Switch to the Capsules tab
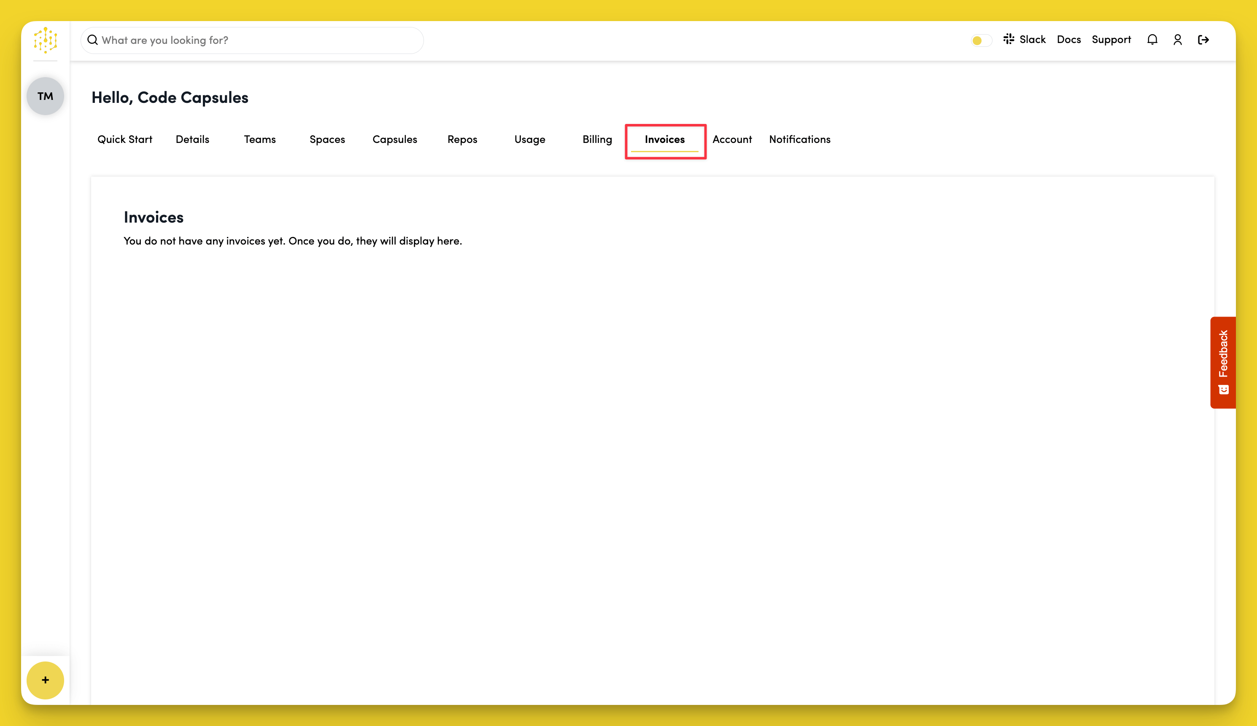1257x726 pixels. tap(394, 139)
